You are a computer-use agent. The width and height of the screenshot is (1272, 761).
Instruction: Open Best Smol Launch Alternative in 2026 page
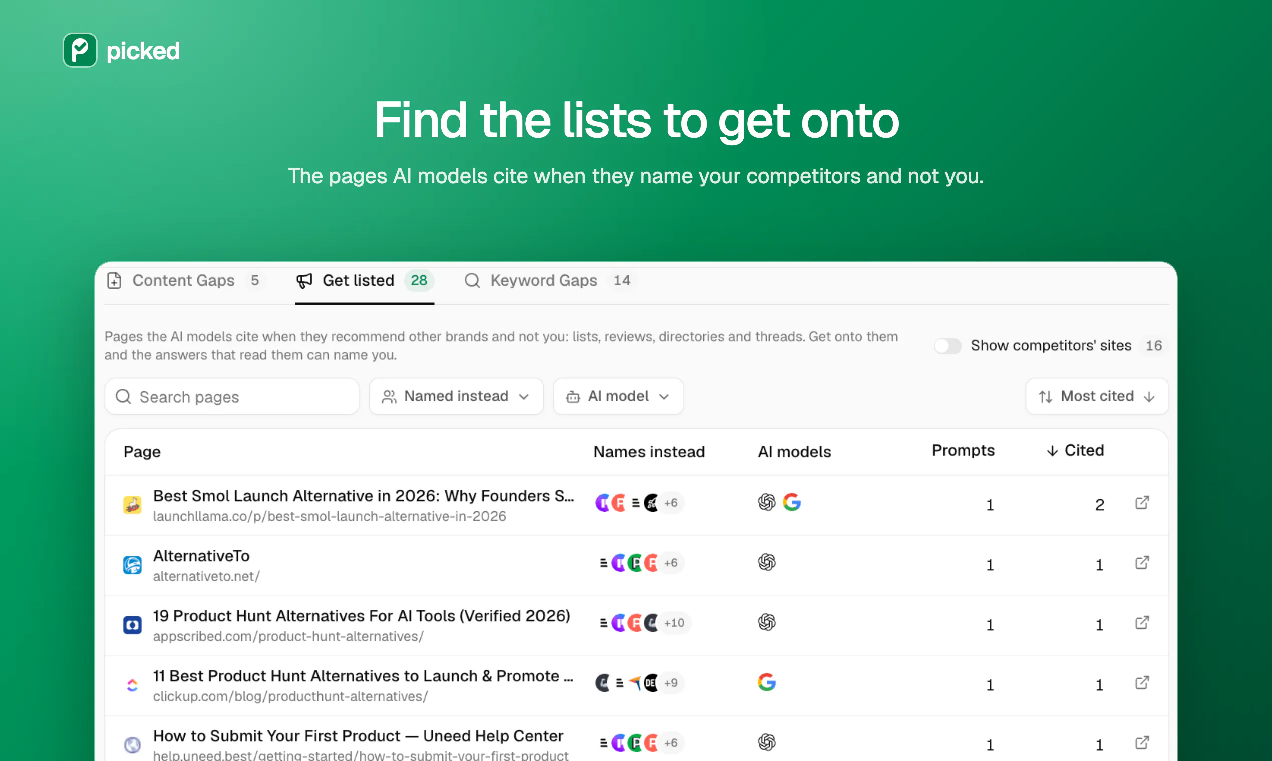364,495
